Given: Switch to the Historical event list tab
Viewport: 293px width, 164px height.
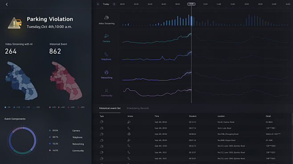Looking at the screenshot, I should [x=110, y=108].
